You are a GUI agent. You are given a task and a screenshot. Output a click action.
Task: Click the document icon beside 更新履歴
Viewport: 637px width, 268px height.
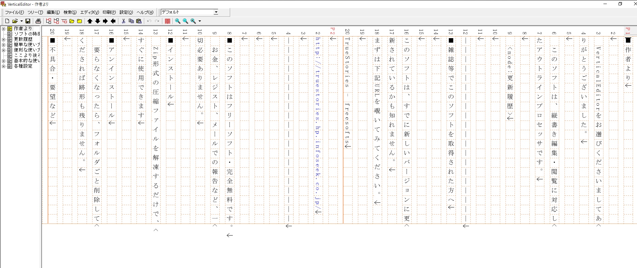tap(10, 39)
